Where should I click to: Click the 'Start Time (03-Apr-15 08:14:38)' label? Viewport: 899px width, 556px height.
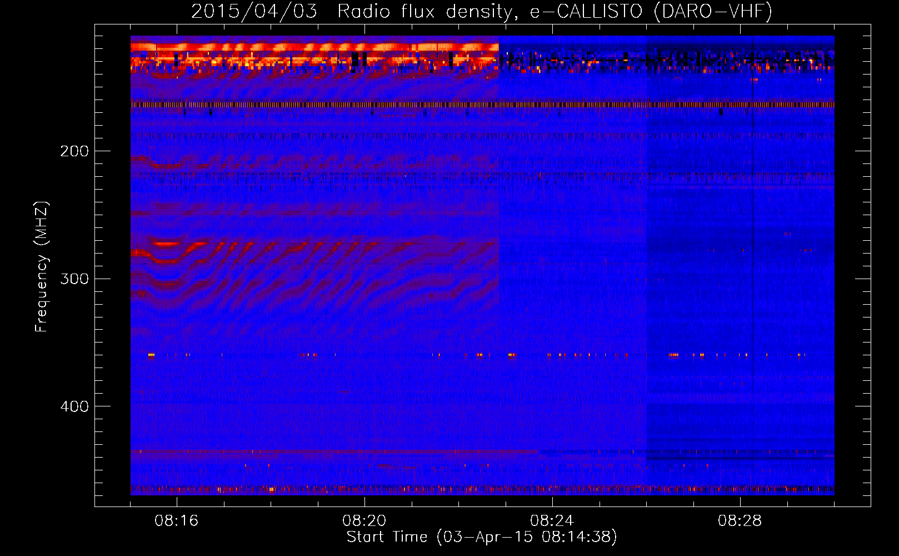[x=482, y=537]
